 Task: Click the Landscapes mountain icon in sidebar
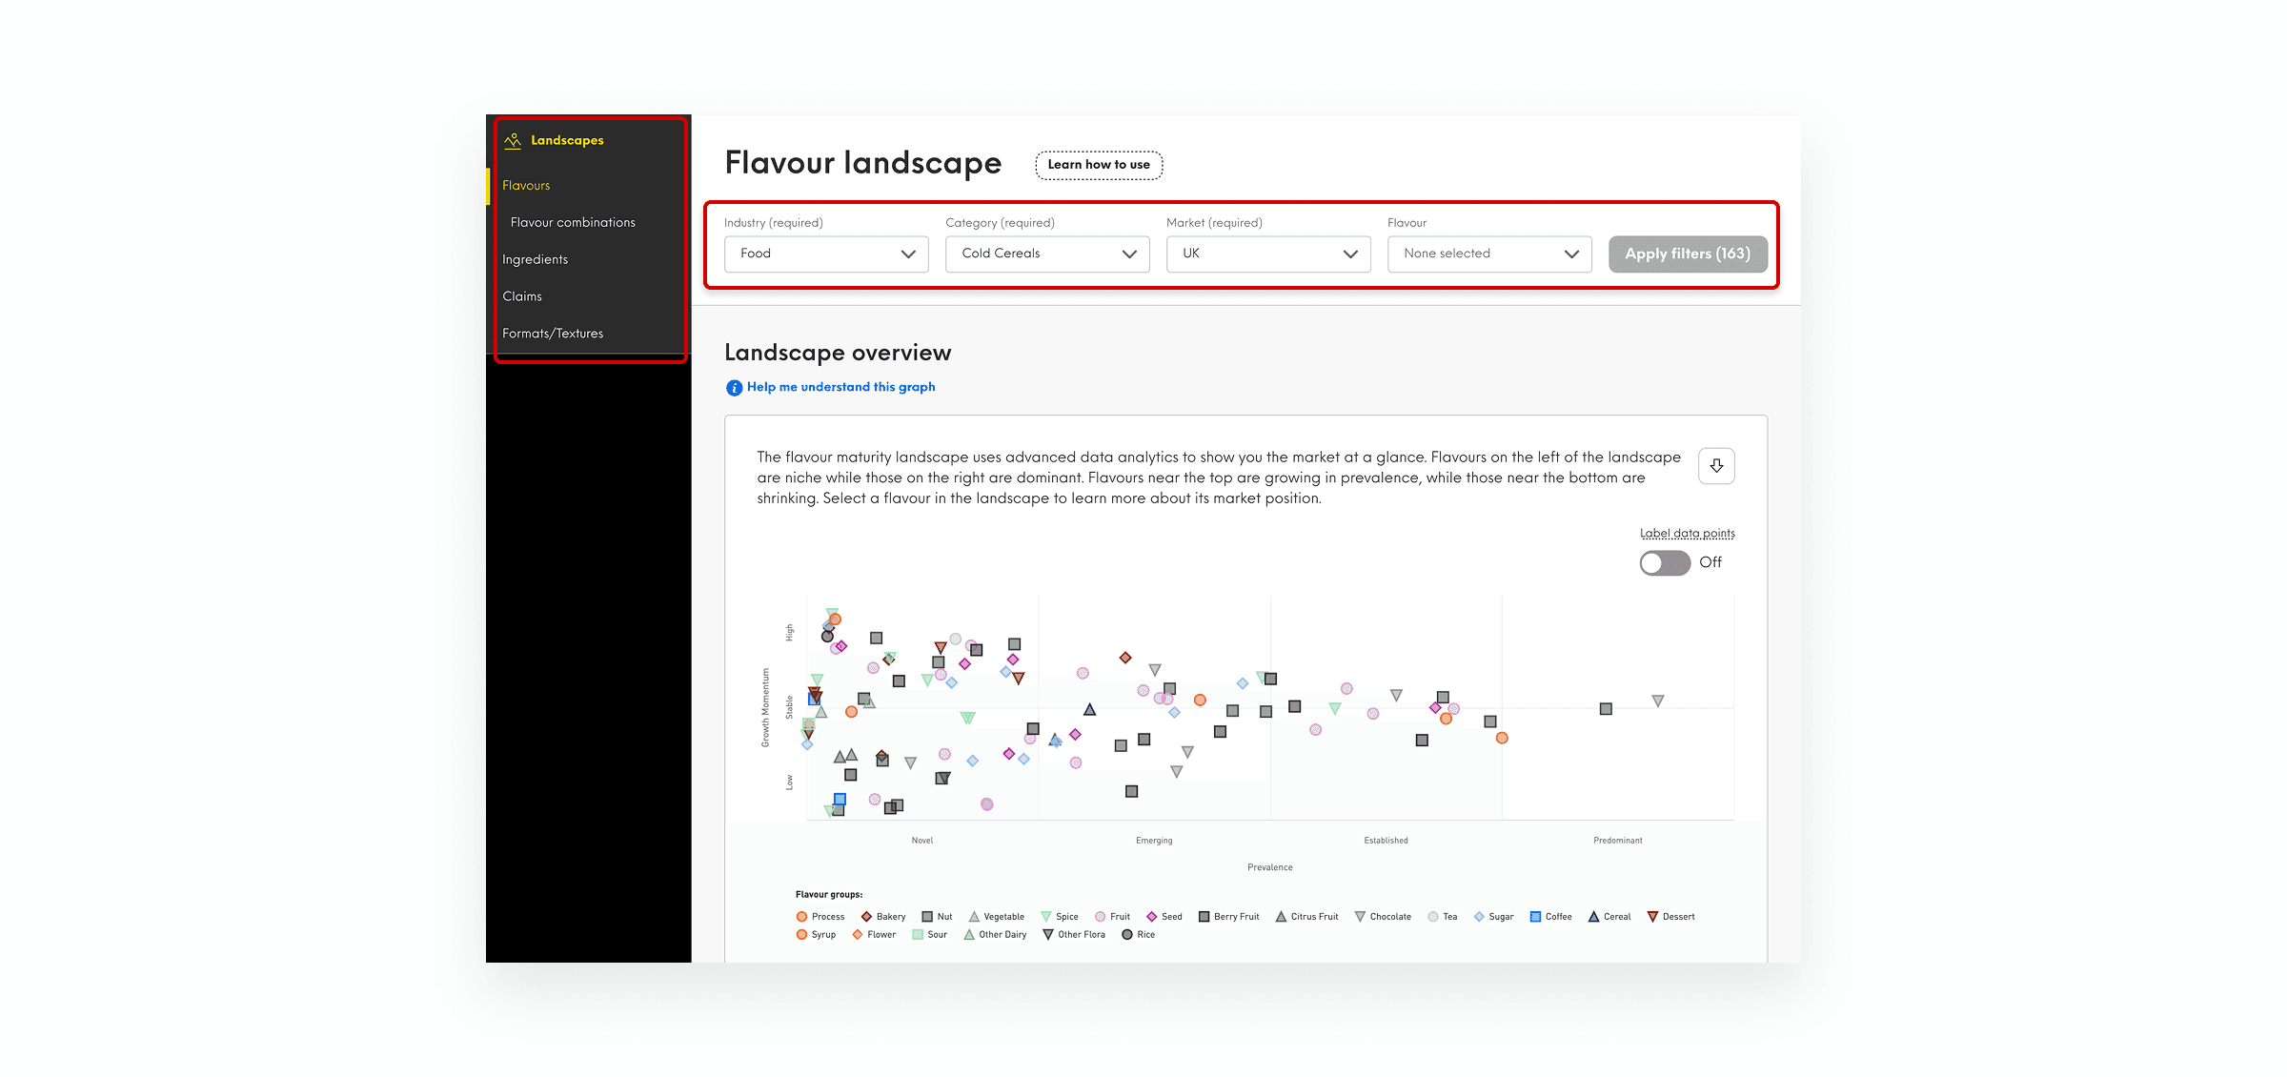(513, 141)
